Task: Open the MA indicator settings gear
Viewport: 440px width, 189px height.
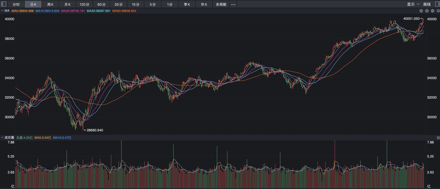Action: [438, 11]
